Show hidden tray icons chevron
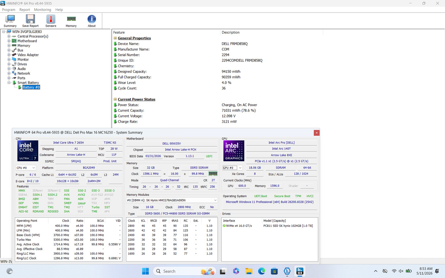 pyautogui.click(x=376, y=271)
